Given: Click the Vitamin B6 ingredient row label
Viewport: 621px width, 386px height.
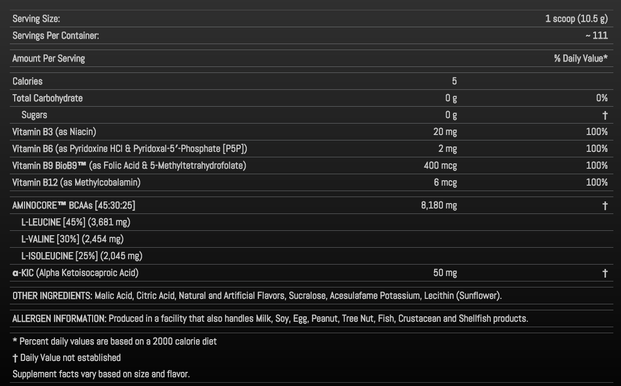Looking at the screenshot, I should click(133, 149).
